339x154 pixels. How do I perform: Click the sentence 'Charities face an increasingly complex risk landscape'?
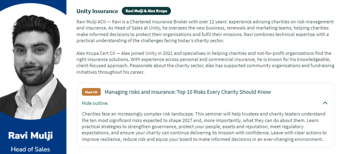point(137,114)
